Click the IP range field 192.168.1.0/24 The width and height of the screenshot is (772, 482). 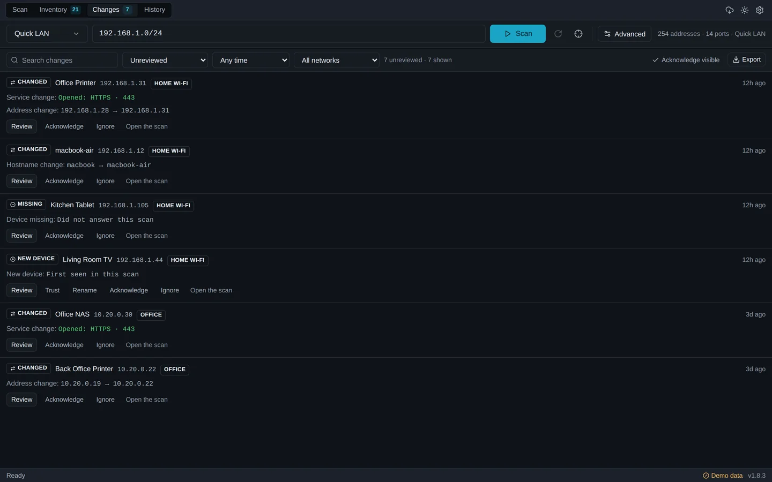[x=289, y=34]
